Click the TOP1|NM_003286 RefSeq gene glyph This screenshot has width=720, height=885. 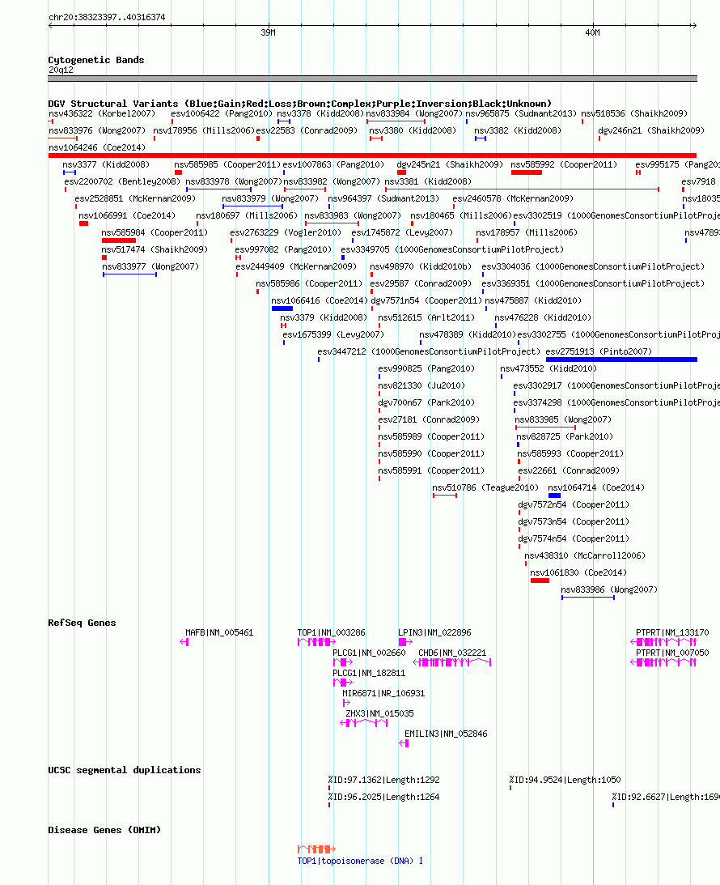(x=316, y=642)
